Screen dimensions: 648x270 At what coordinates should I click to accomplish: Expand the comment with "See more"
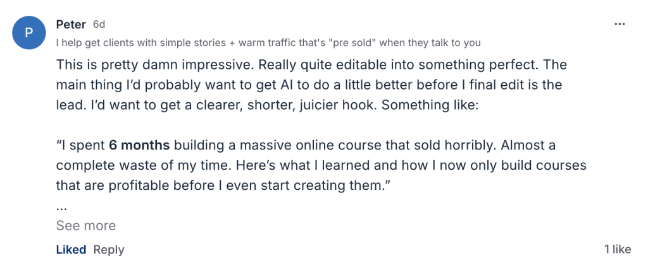pos(86,226)
